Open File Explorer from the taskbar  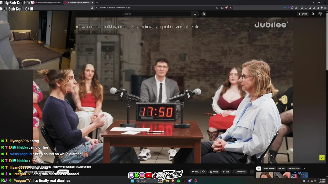[x=167, y=181]
